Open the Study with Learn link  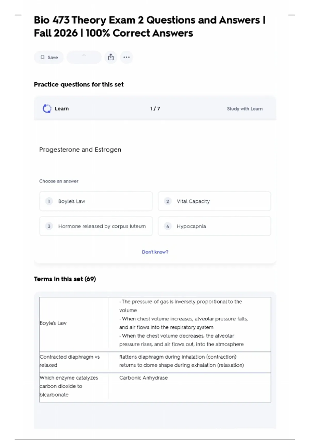coord(245,109)
